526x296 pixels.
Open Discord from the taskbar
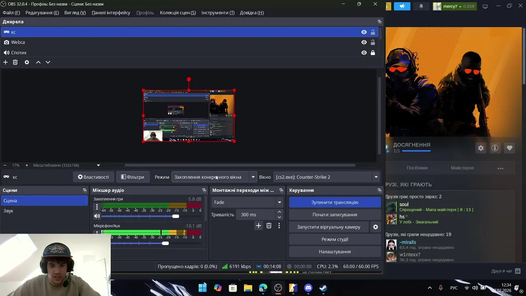tap(308, 288)
